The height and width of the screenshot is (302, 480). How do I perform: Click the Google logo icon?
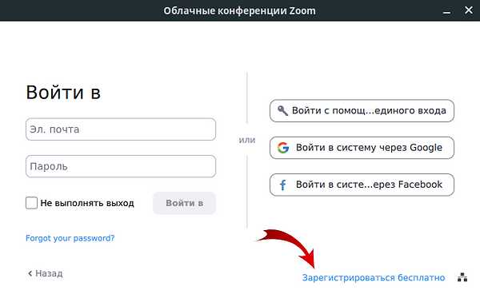click(x=283, y=148)
